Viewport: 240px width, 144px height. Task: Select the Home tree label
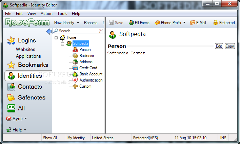click(71, 37)
